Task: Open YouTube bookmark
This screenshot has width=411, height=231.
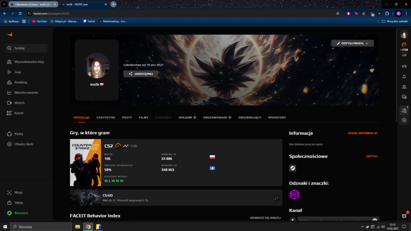Action: point(39,21)
